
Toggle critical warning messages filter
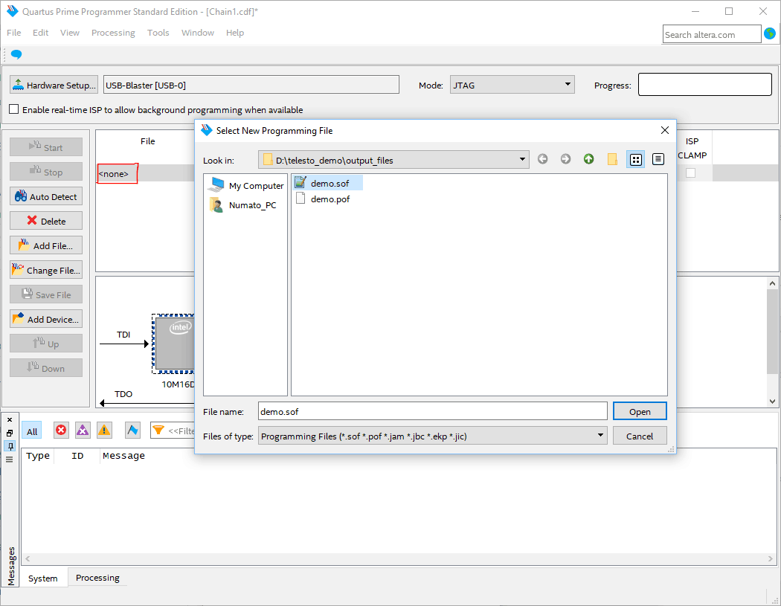pos(83,431)
